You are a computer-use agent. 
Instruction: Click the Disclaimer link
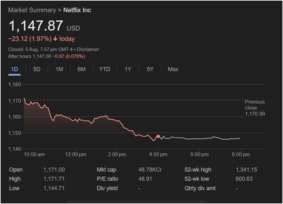[x=88, y=49]
